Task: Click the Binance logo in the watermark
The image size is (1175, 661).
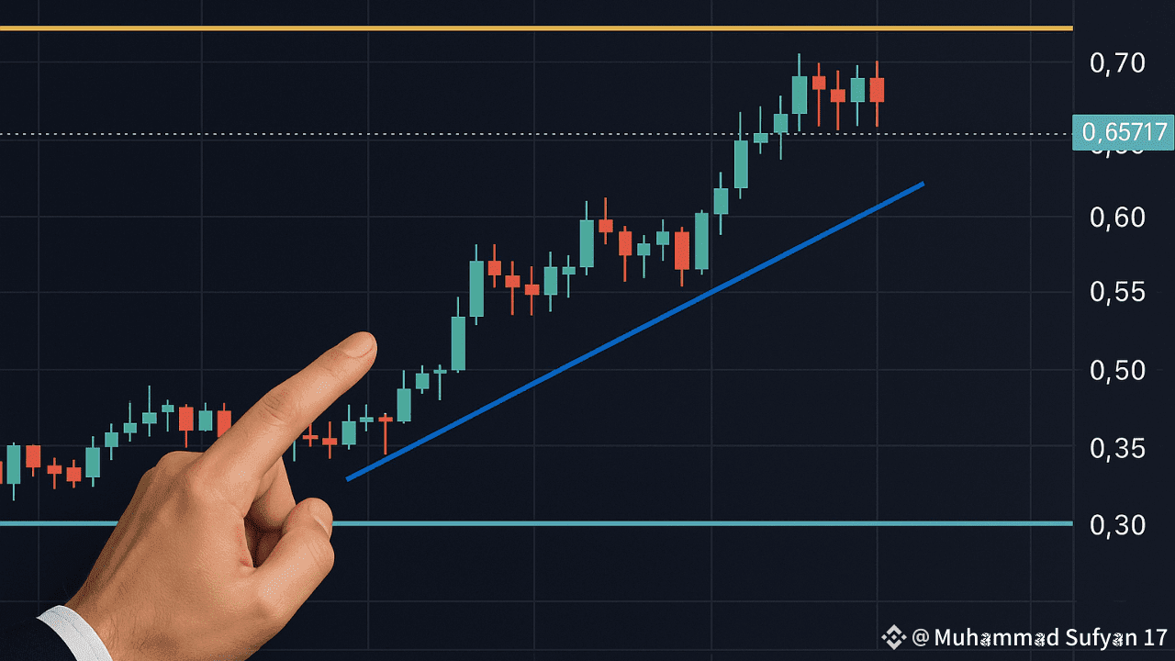Action: click(x=894, y=637)
